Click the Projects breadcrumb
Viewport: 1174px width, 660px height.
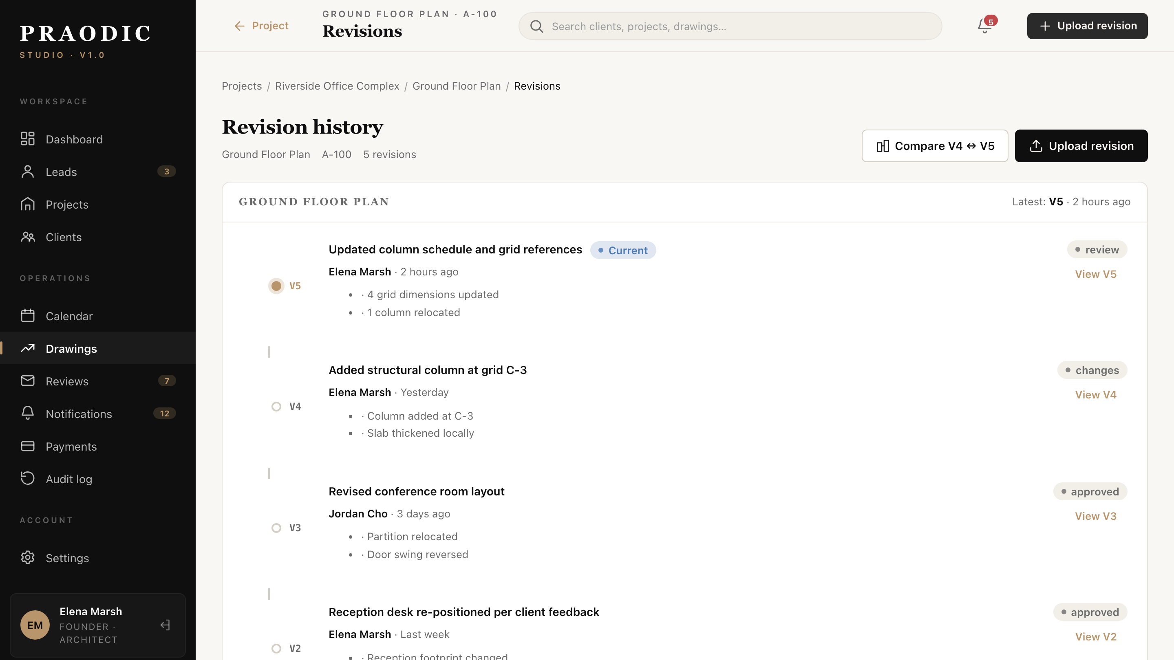(x=242, y=86)
